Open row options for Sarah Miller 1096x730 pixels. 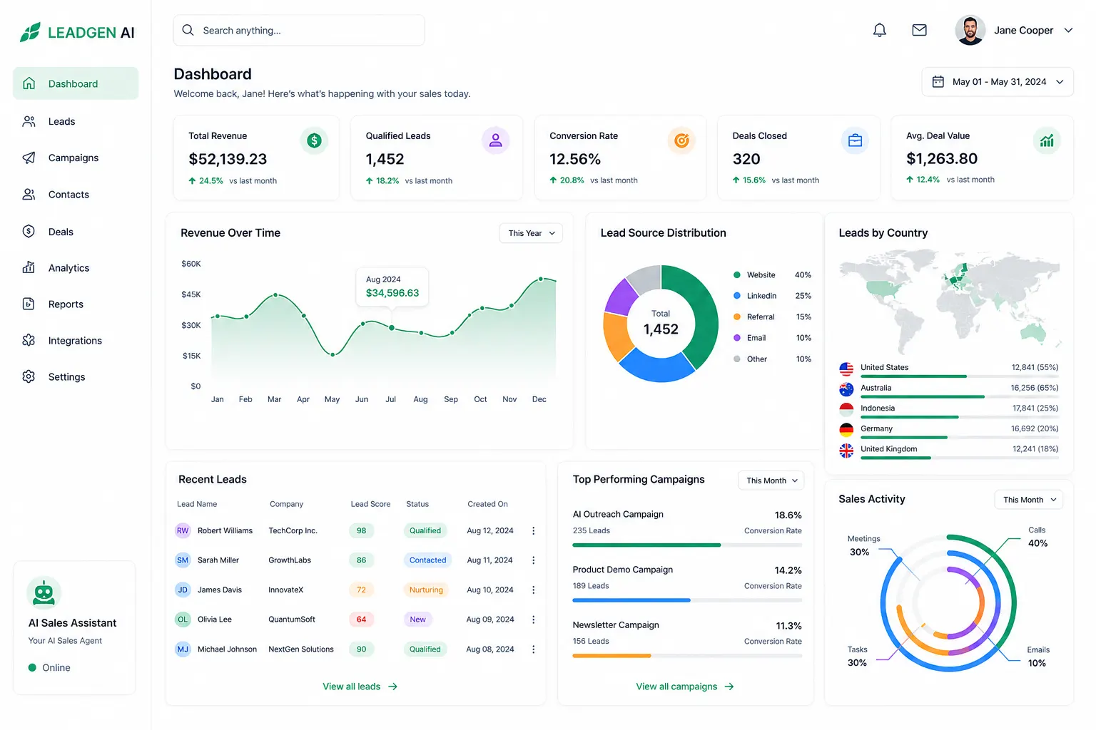(x=533, y=560)
